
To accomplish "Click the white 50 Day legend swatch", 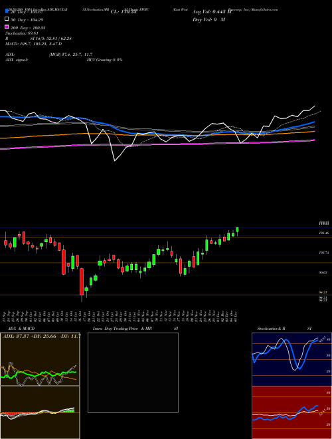I will (7, 19).
